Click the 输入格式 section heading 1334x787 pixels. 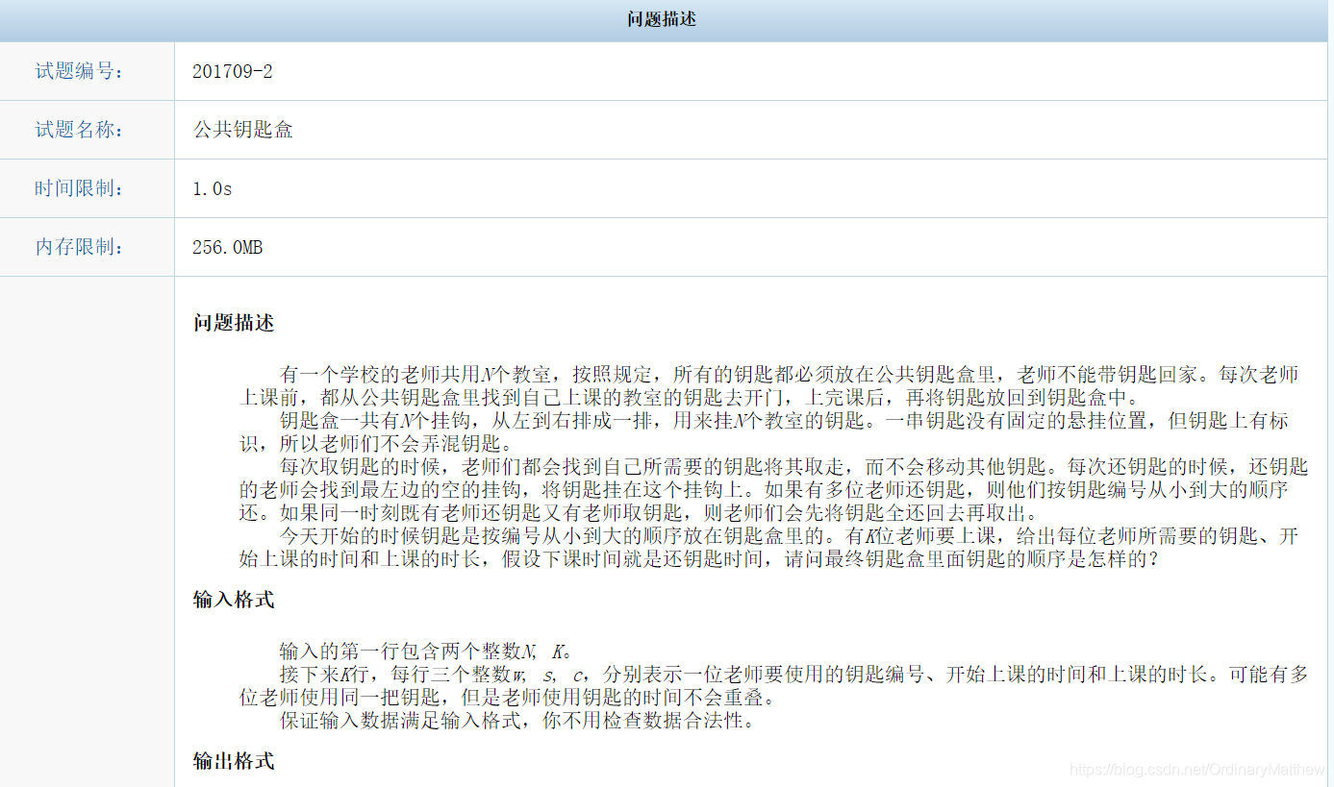coord(234,600)
